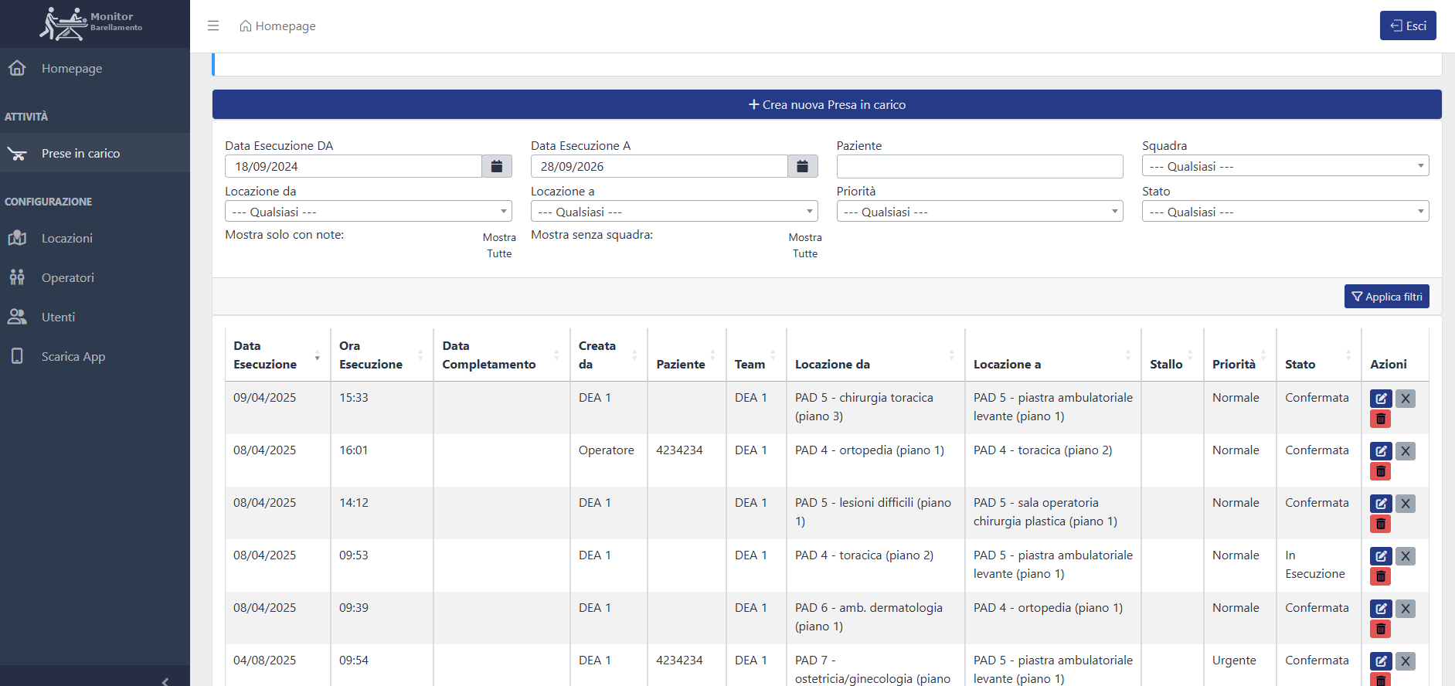
Task: Open the Squadra dropdown
Action: pyautogui.click(x=1285, y=166)
